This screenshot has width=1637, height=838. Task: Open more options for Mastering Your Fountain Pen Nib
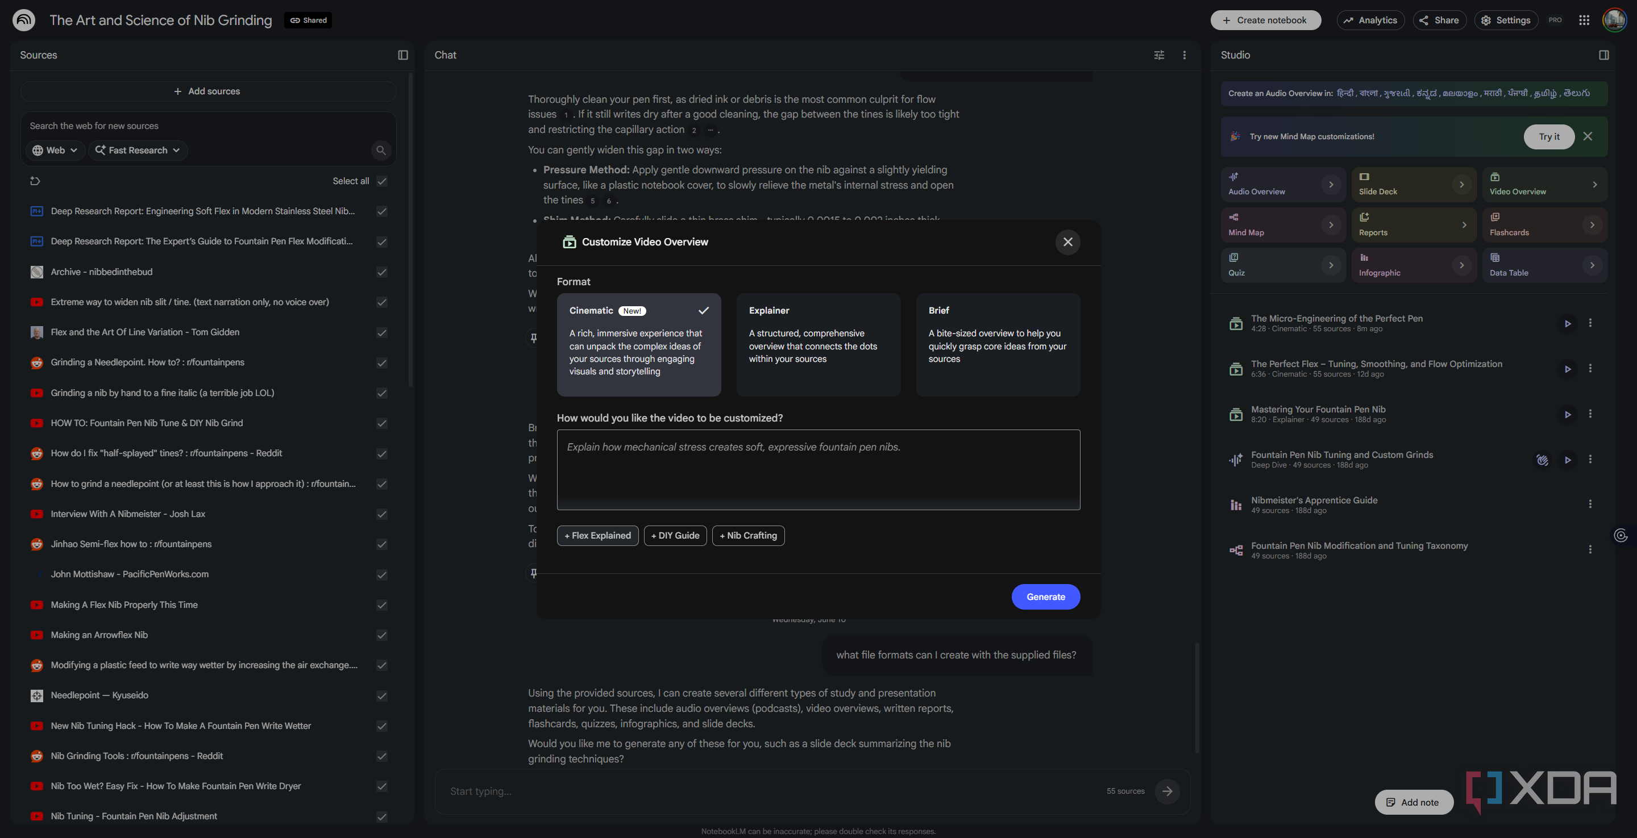coord(1590,414)
